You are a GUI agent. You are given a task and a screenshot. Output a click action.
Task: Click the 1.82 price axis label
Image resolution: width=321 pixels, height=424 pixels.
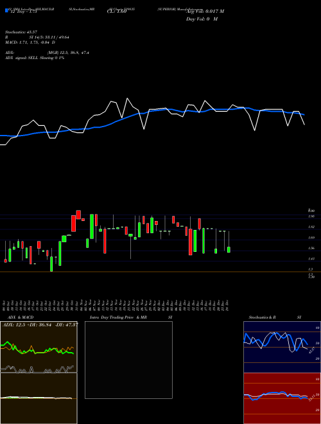click(311, 227)
